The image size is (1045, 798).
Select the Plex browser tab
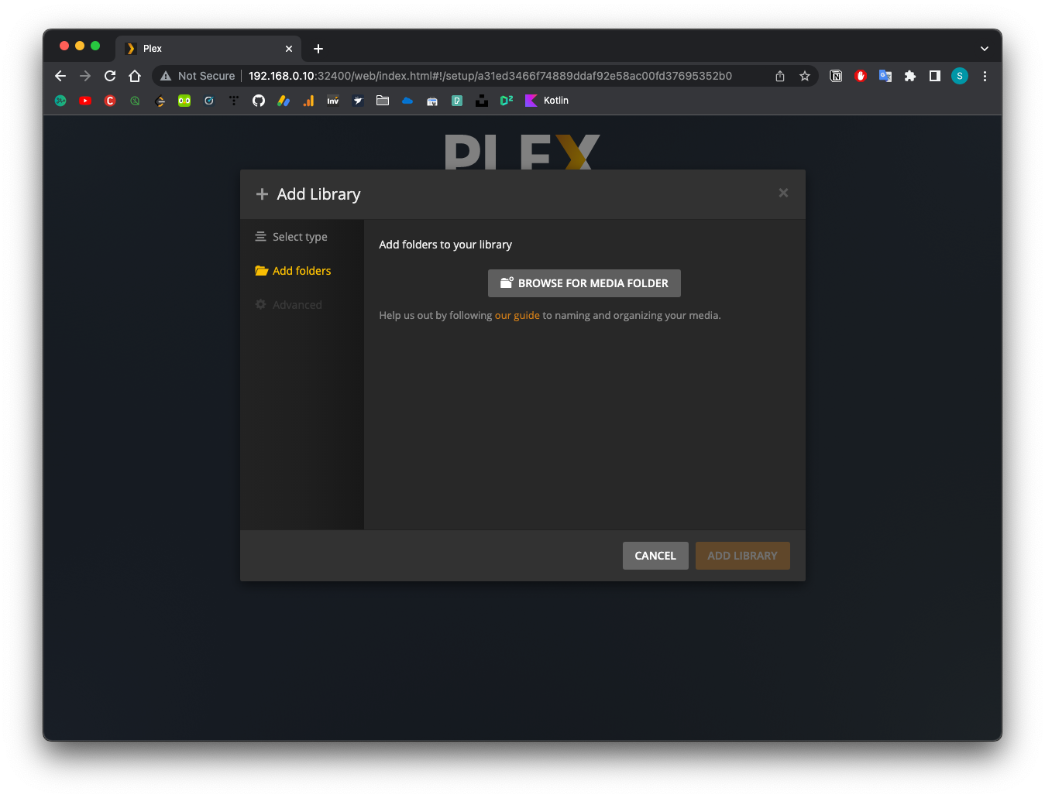[208, 48]
